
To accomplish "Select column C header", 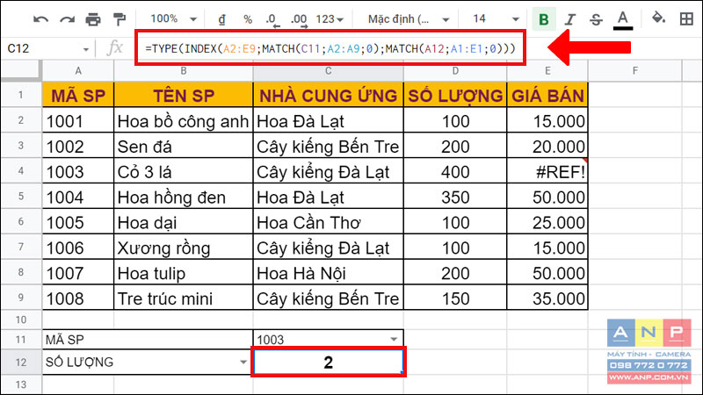I will [328, 71].
